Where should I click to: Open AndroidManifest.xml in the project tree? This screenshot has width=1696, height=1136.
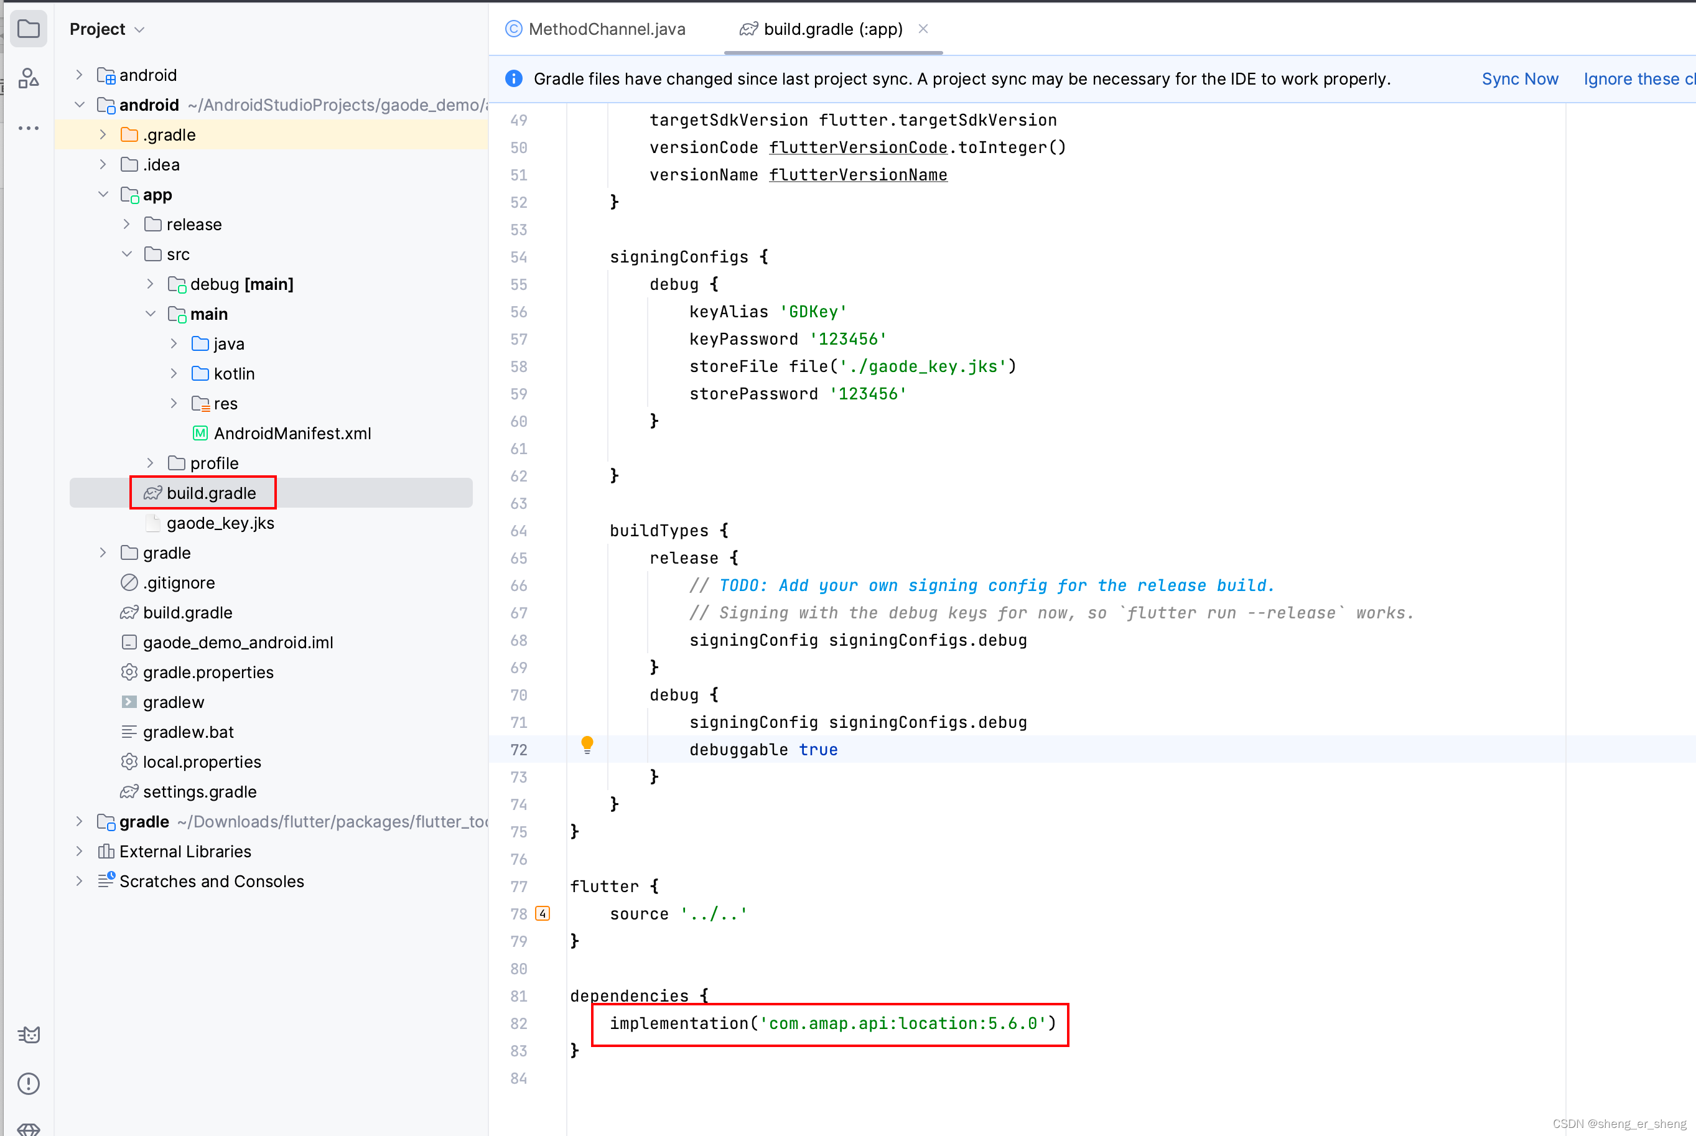coord(292,433)
